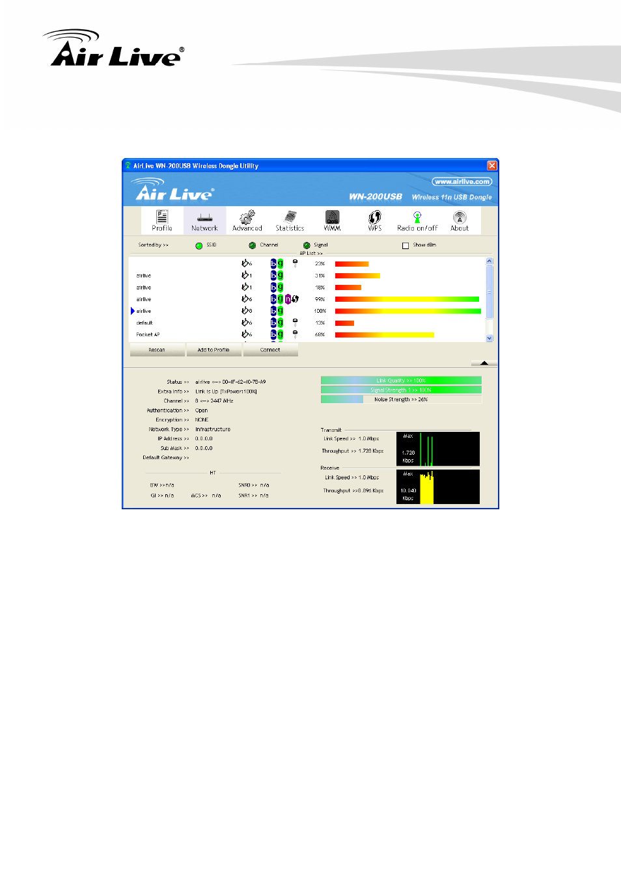Click the Noise Strength 26% bar
This screenshot has width=621, height=878.
[x=401, y=399]
